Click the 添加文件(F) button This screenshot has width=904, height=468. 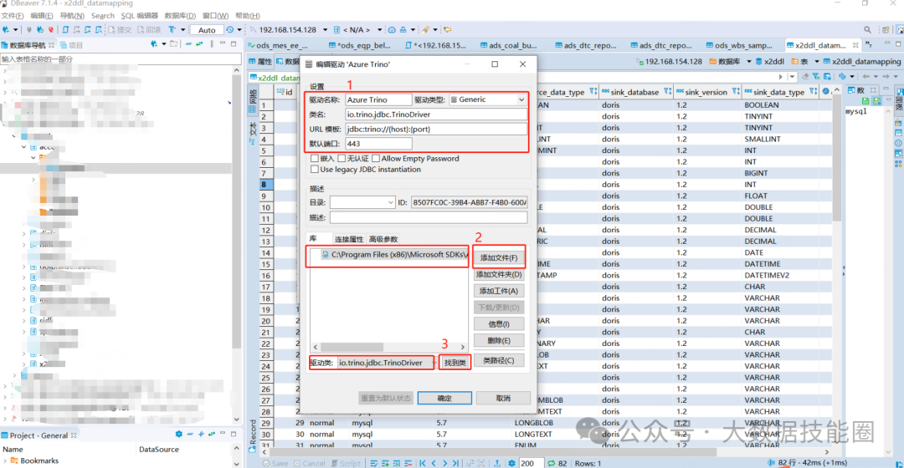coord(499,258)
